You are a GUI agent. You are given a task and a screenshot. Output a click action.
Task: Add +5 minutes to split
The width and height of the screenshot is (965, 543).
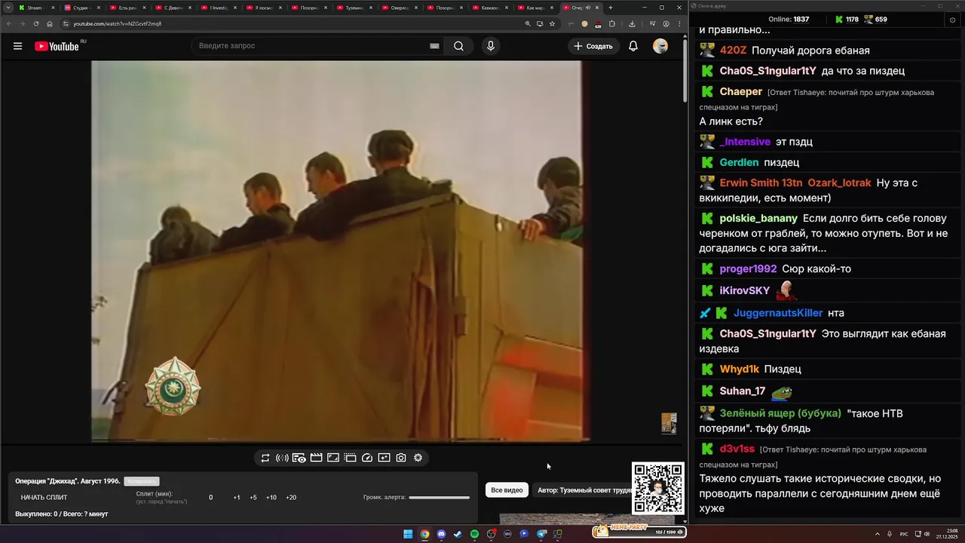253,498
